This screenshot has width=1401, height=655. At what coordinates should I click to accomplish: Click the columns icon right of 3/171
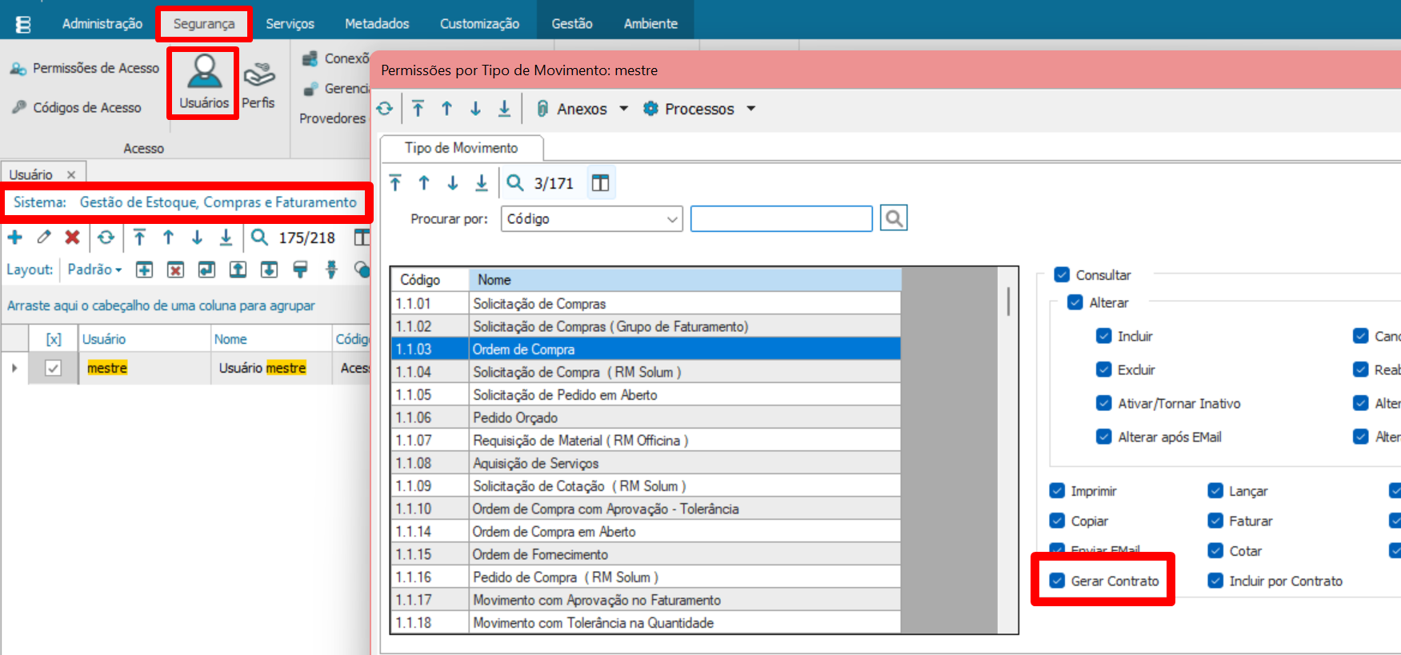pyautogui.click(x=600, y=183)
